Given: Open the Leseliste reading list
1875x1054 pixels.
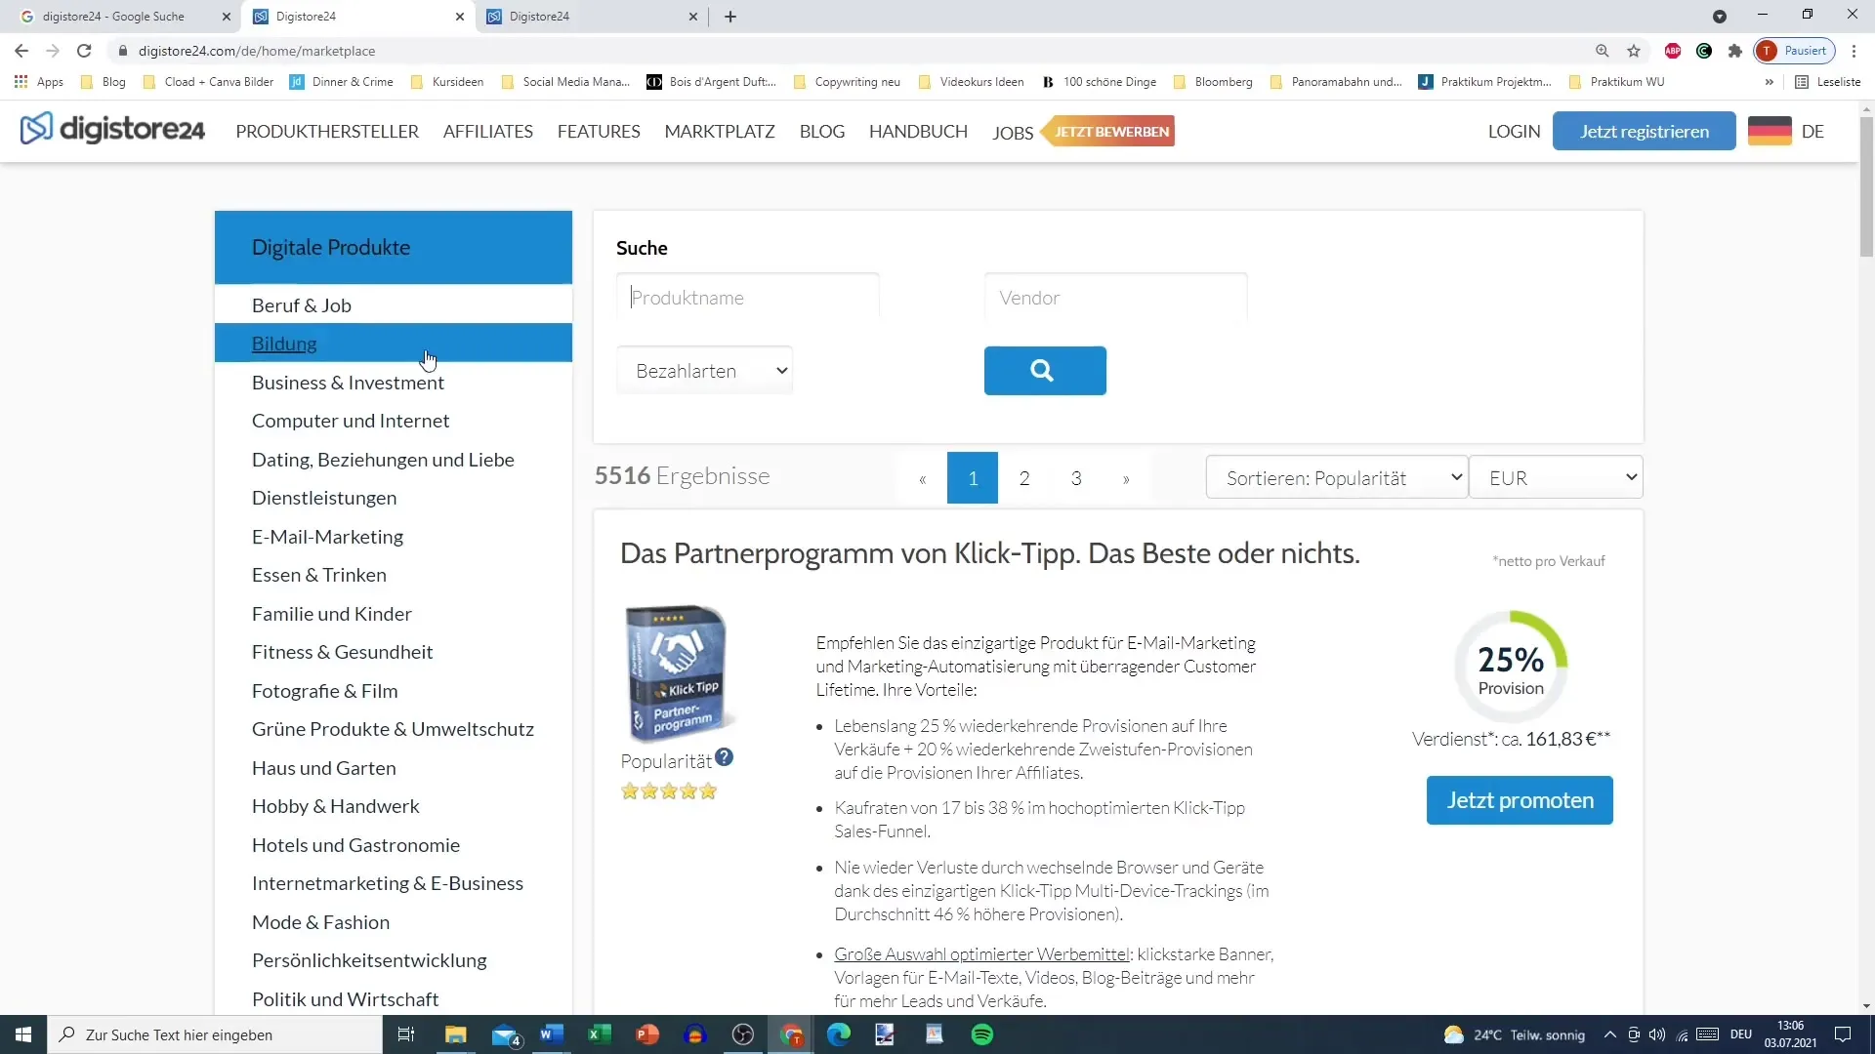Looking at the screenshot, I should coord(1828,82).
